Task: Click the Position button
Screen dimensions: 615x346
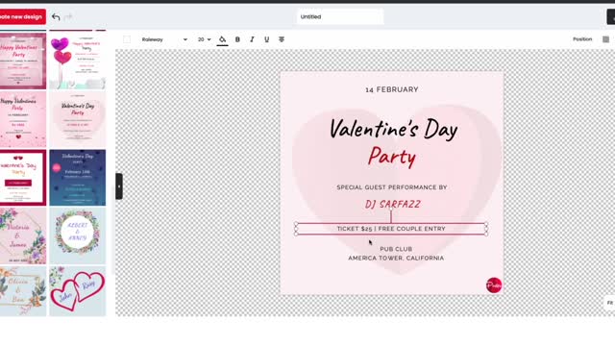Action: [582, 39]
